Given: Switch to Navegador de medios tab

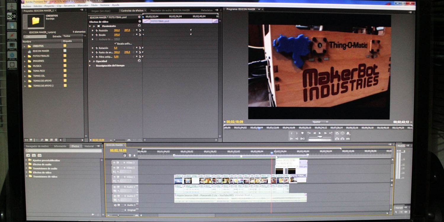Looking at the screenshot, I should tap(37, 146).
